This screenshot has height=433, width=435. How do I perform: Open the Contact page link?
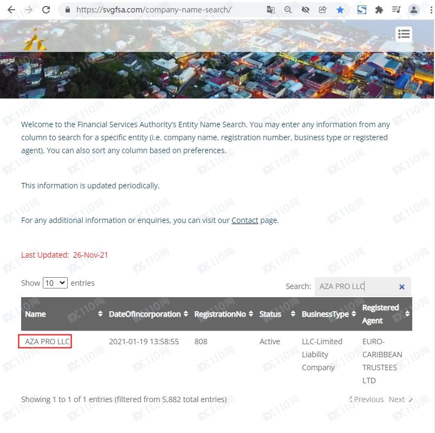coord(245,220)
